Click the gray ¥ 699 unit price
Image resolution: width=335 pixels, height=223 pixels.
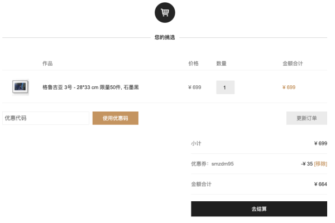pyautogui.click(x=195, y=88)
